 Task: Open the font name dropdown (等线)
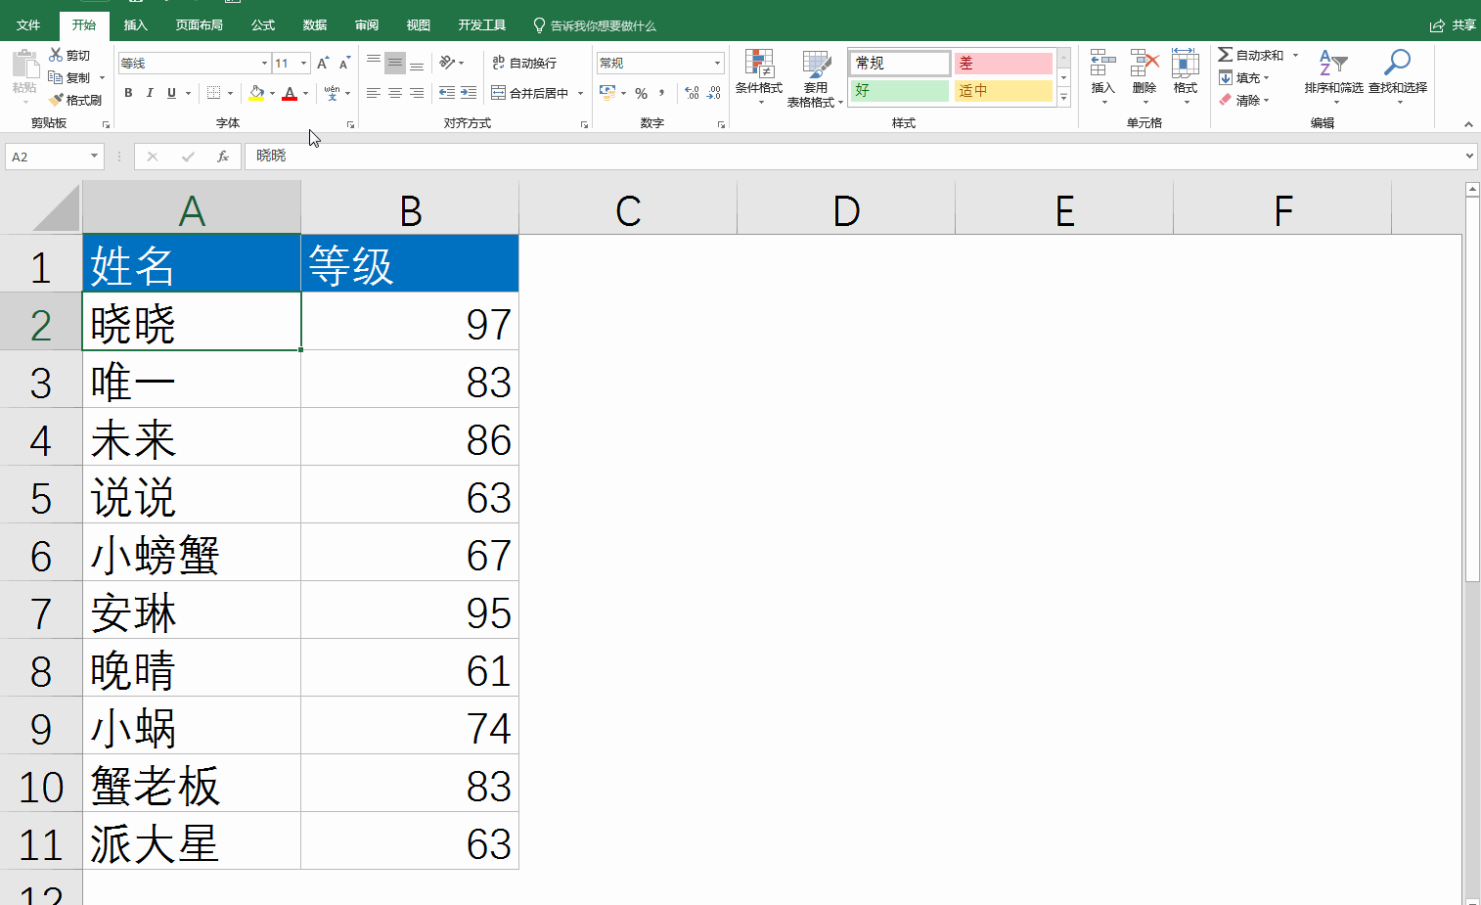tap(264, 63)
